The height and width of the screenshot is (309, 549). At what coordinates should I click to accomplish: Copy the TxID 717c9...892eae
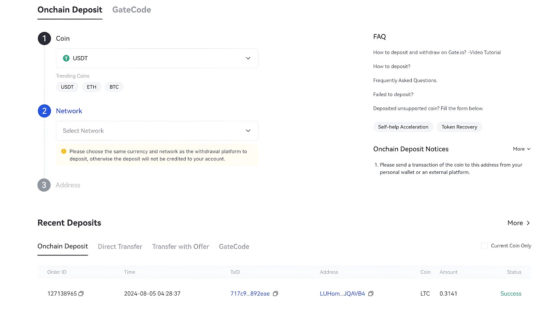[276, 294]
